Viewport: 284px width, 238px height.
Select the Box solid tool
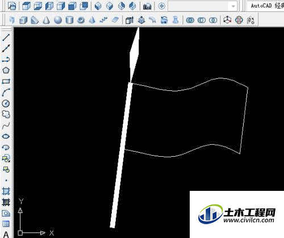[23, 20]
